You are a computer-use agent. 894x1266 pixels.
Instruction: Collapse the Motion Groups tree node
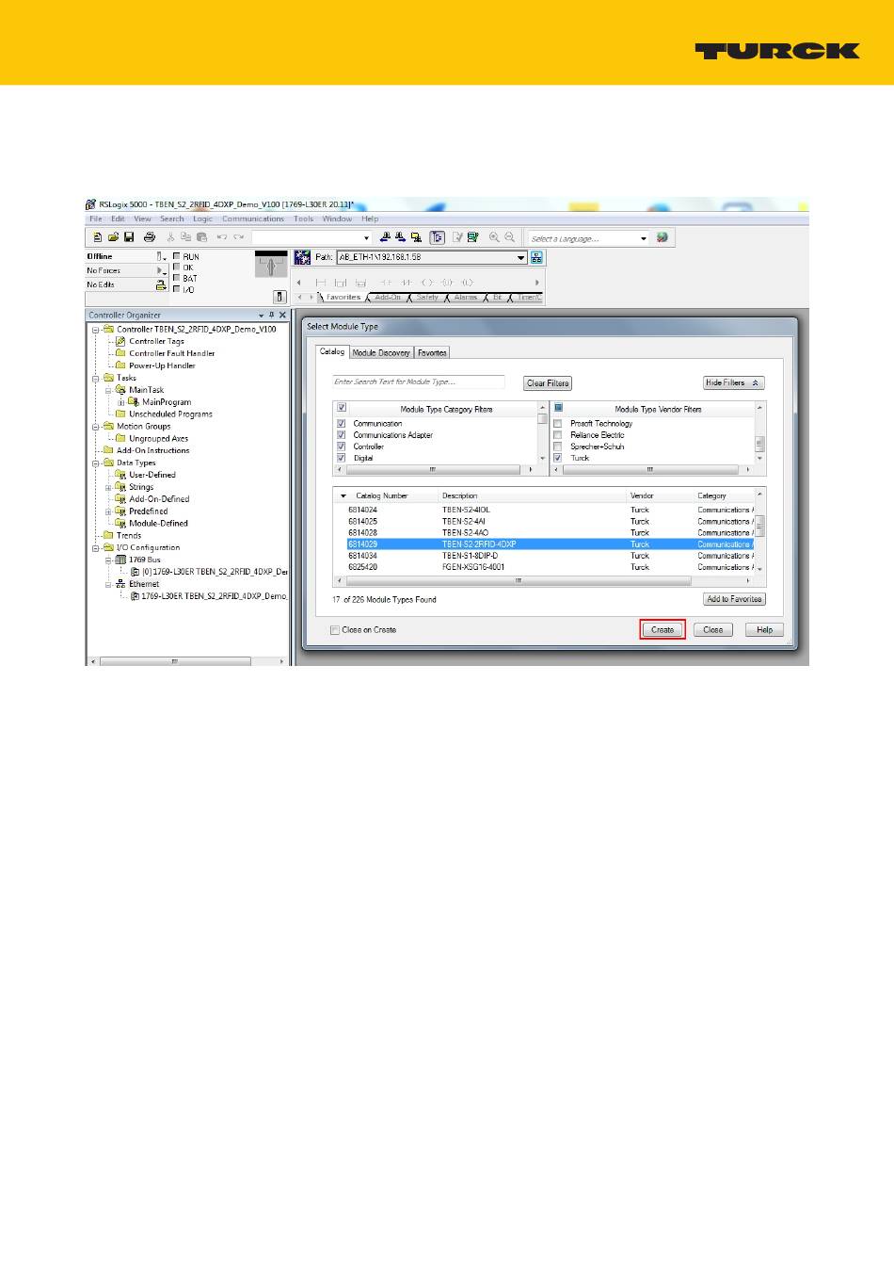coord(96,427)
